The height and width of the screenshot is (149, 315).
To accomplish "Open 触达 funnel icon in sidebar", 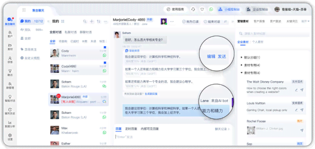I will click(10, 73).
